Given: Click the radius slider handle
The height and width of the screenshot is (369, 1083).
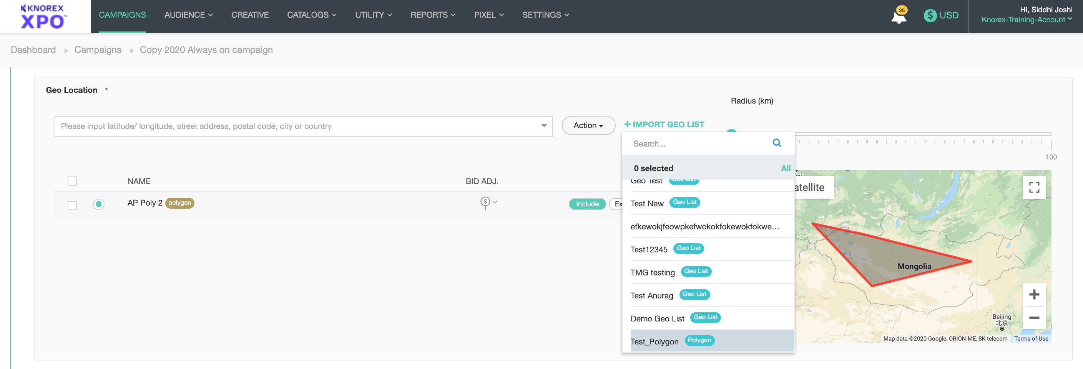Looking at the screenshot, I should coord(731,131).
